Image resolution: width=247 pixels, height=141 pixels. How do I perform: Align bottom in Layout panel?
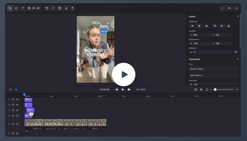tap(228, 26)
